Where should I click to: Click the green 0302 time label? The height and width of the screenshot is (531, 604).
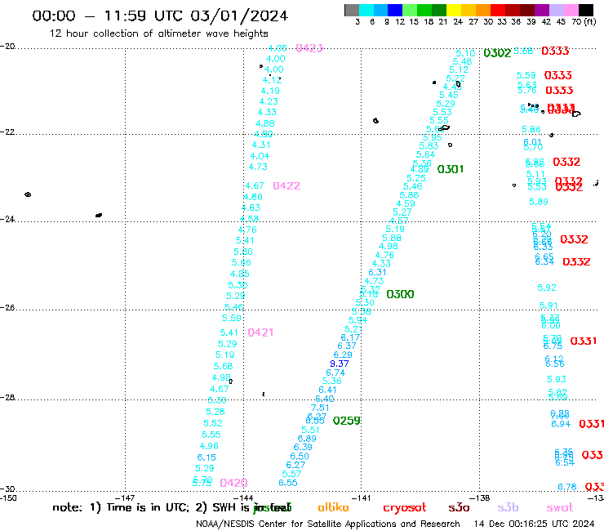[x=497, y=53]
